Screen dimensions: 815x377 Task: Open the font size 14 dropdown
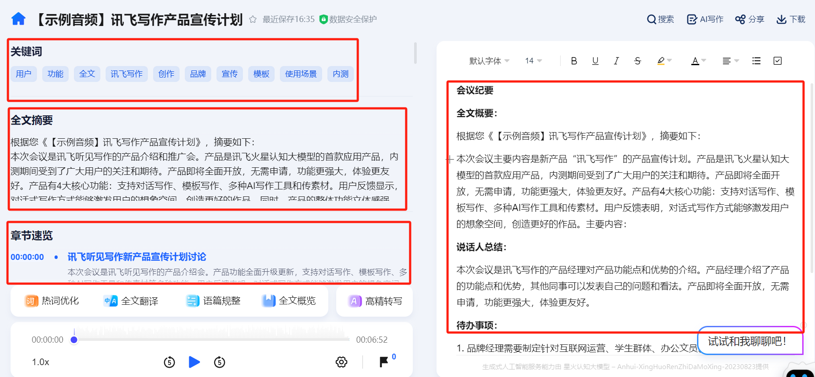point(533,61)
